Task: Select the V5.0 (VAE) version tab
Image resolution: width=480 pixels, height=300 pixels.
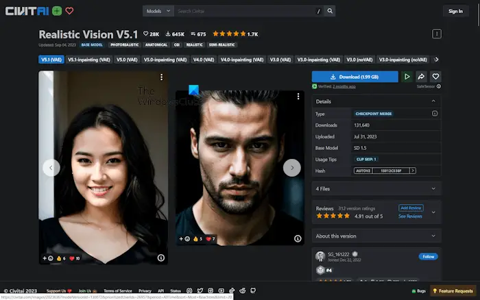Action: coord(127,60)
